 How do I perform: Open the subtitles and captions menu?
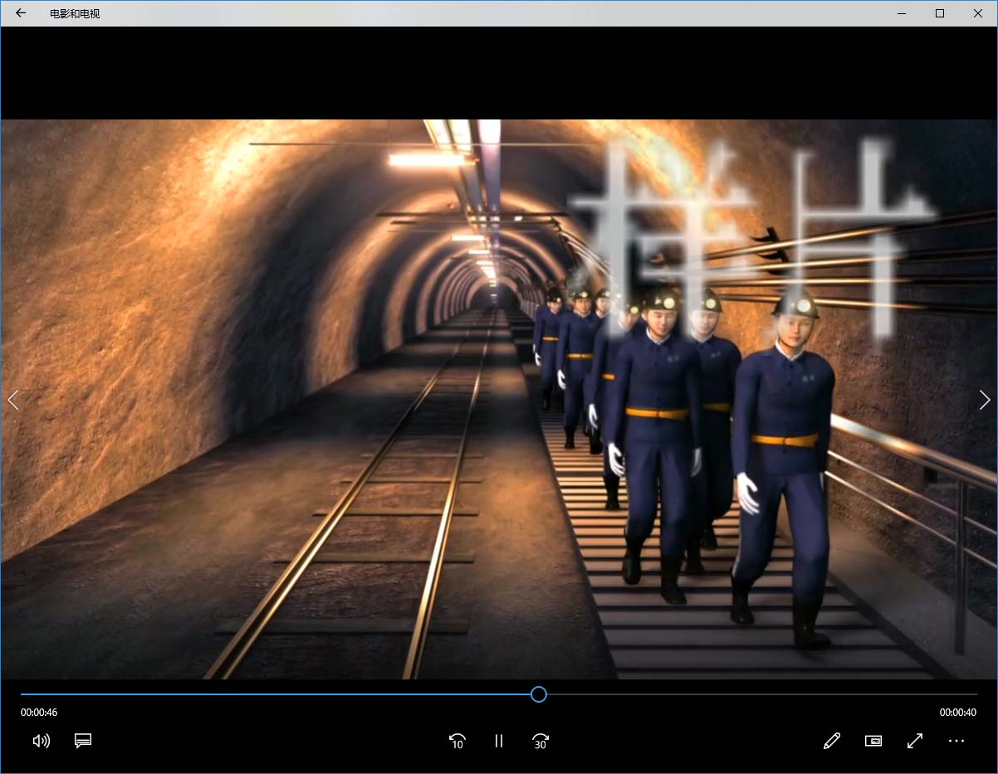(82, 741)
